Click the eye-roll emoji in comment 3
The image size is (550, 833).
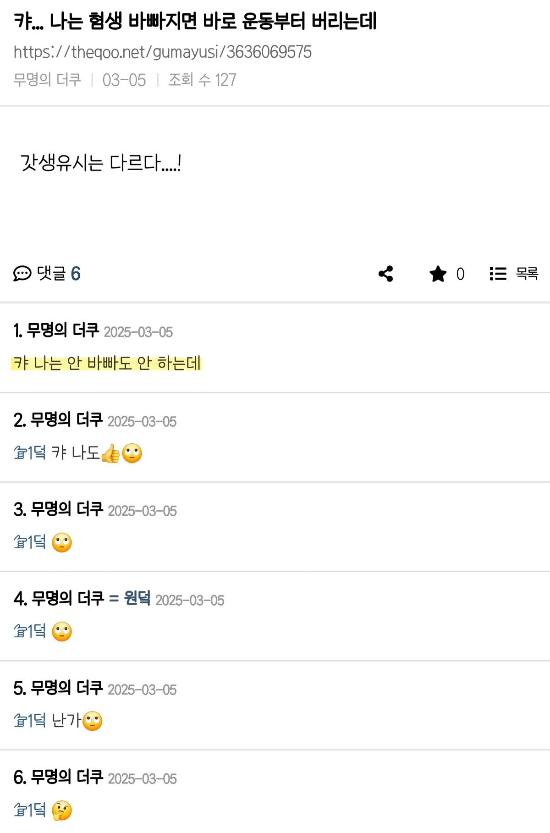[62, 543]
